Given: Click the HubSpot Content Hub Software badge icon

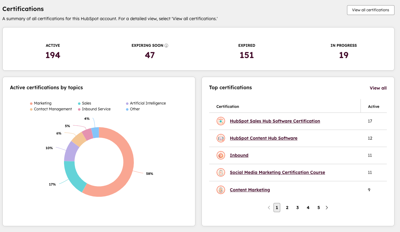Looking at the screenshot, I should pyautogui.click(x=221, y=138).
